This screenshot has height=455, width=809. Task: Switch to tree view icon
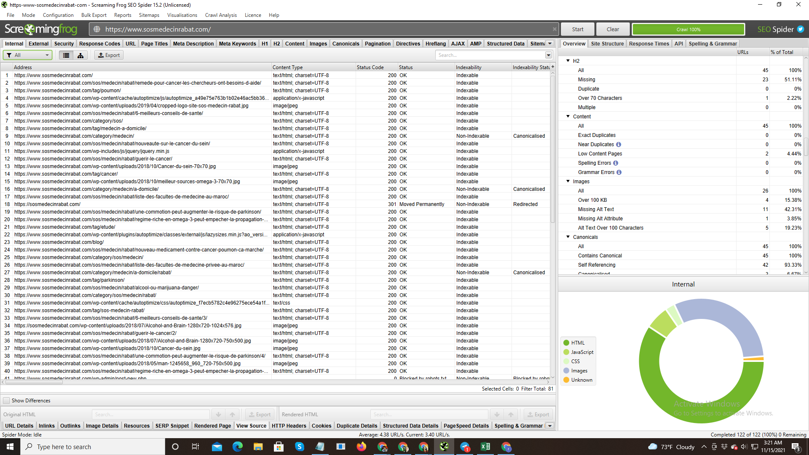[80, 55]
